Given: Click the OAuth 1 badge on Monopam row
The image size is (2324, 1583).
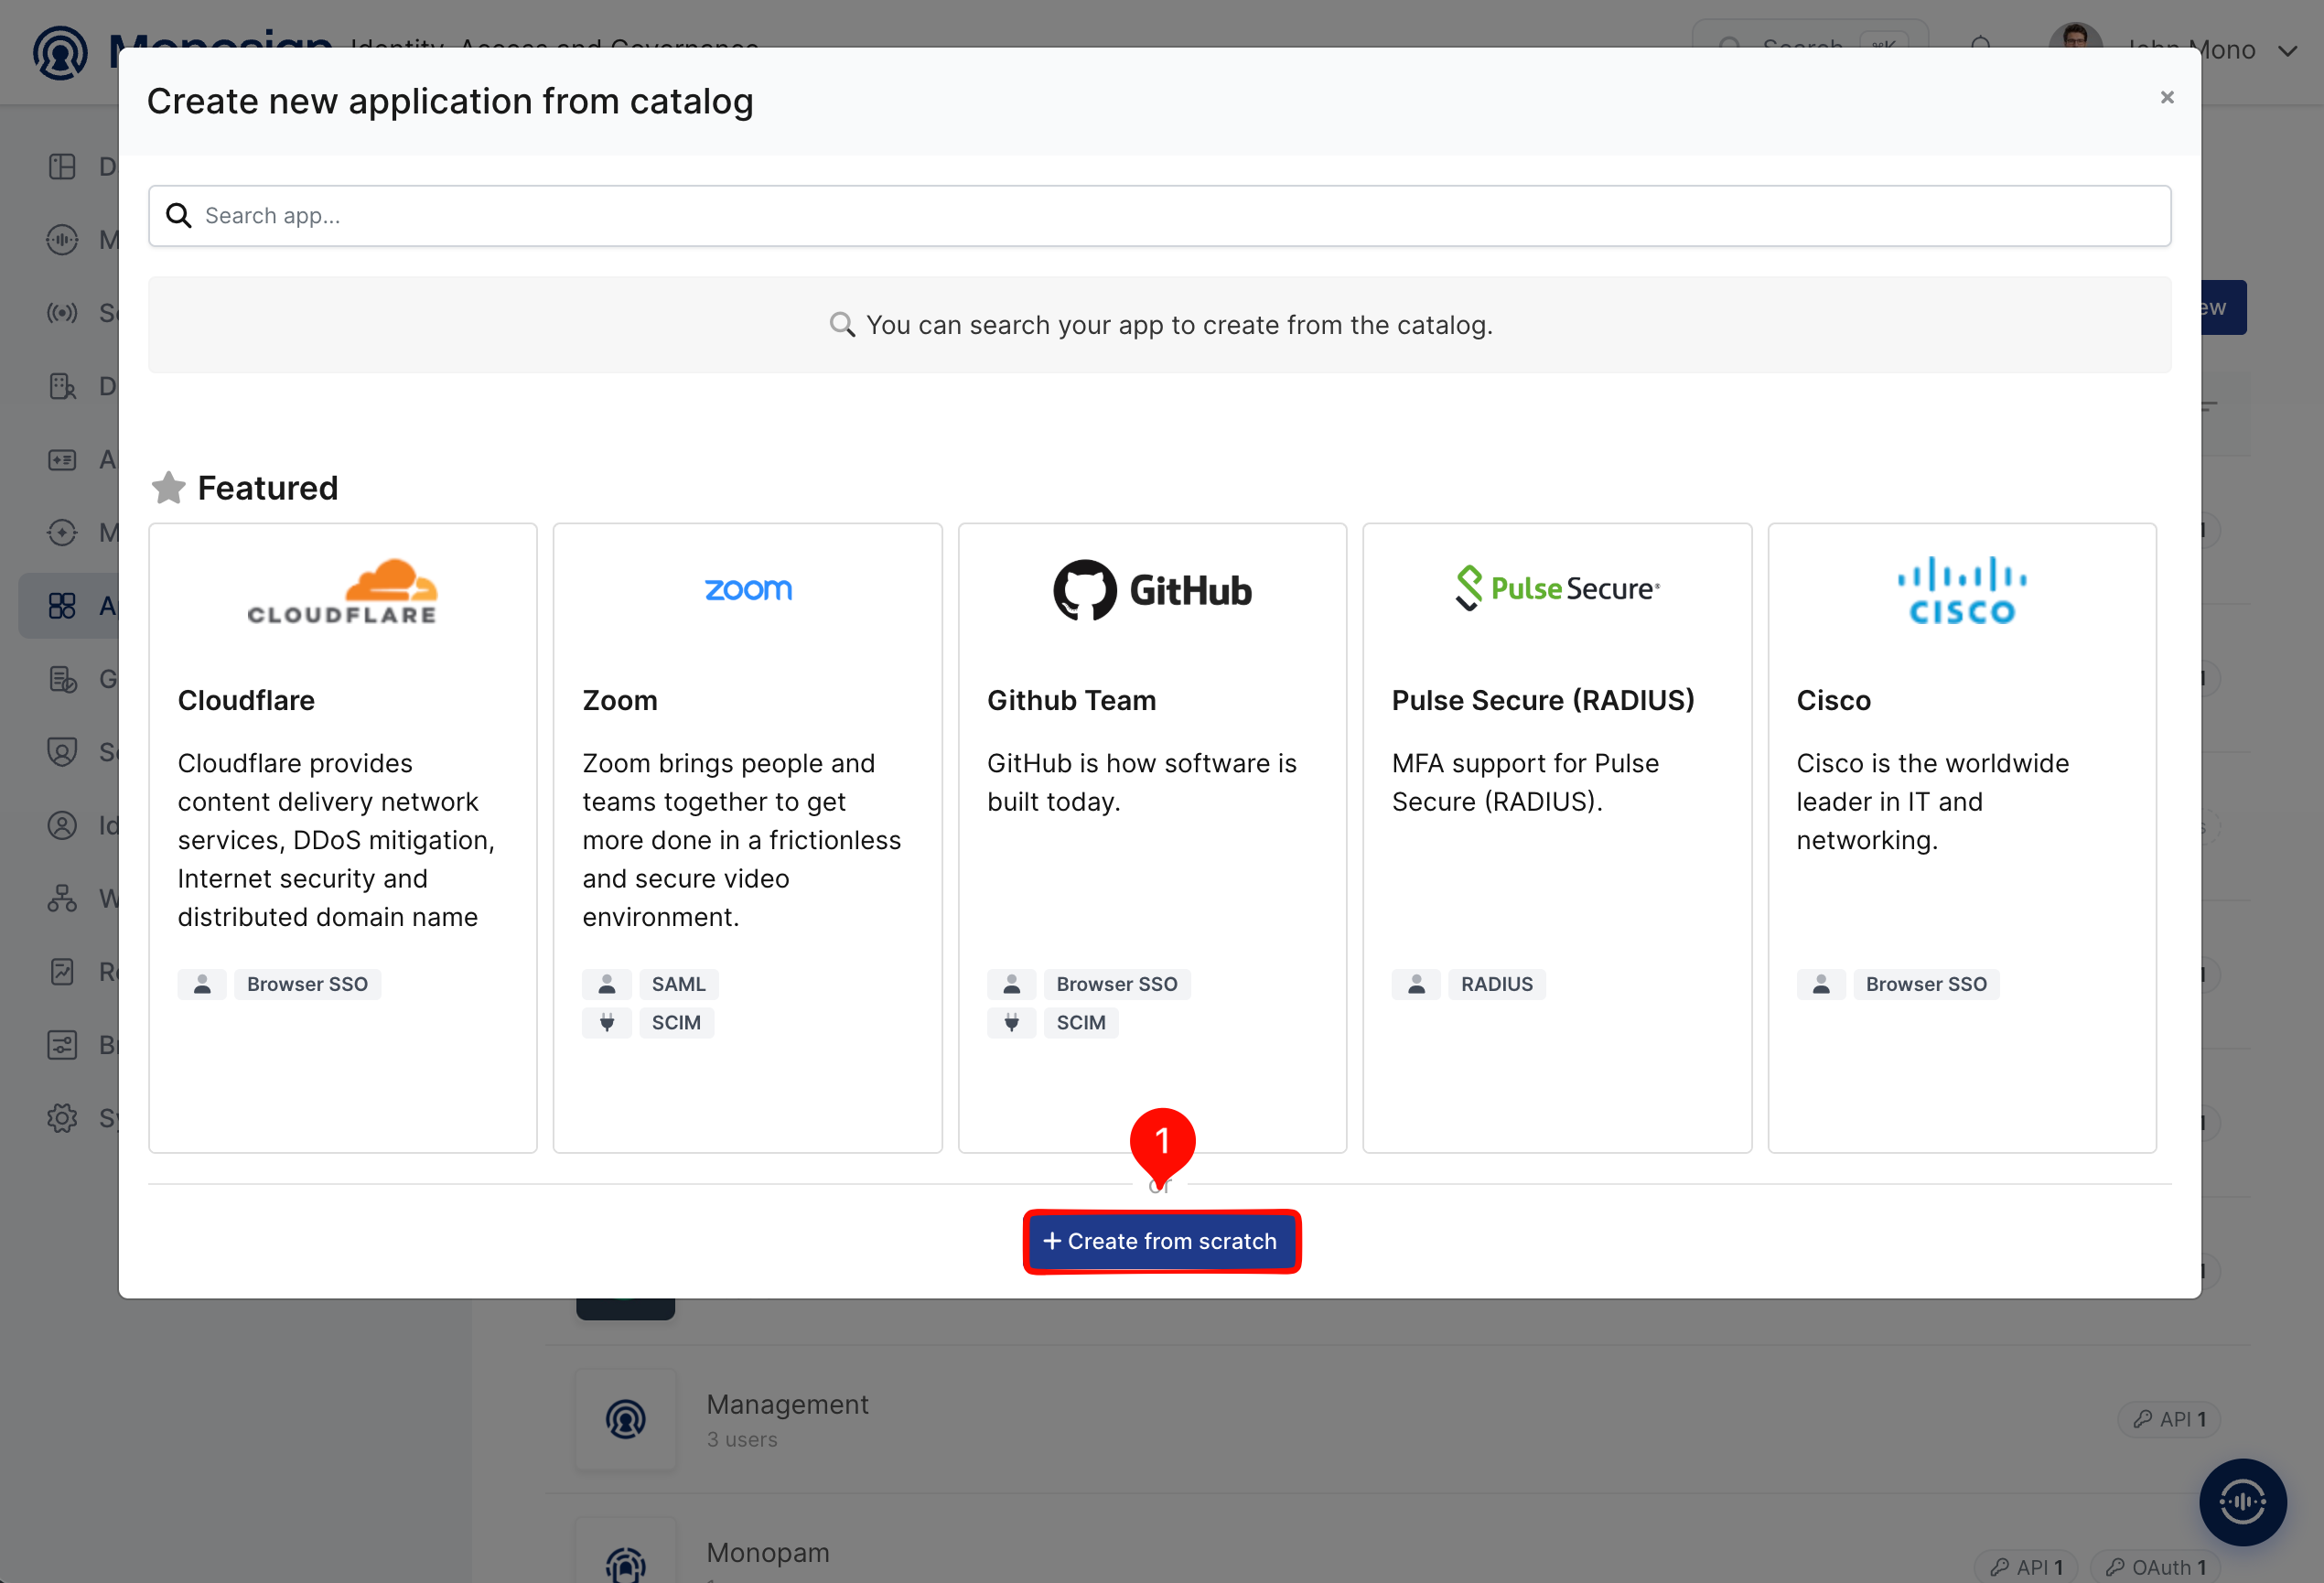Looking at the screenshot, I should click(x=2154, y=1567).
